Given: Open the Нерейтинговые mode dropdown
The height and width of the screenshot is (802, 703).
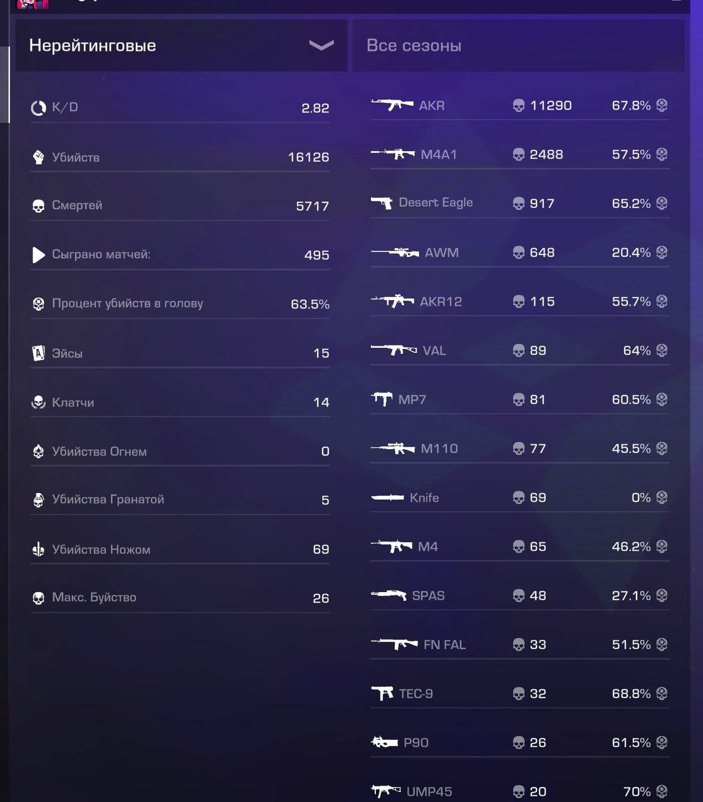Looking at the screenshot, I should (181, 45).
